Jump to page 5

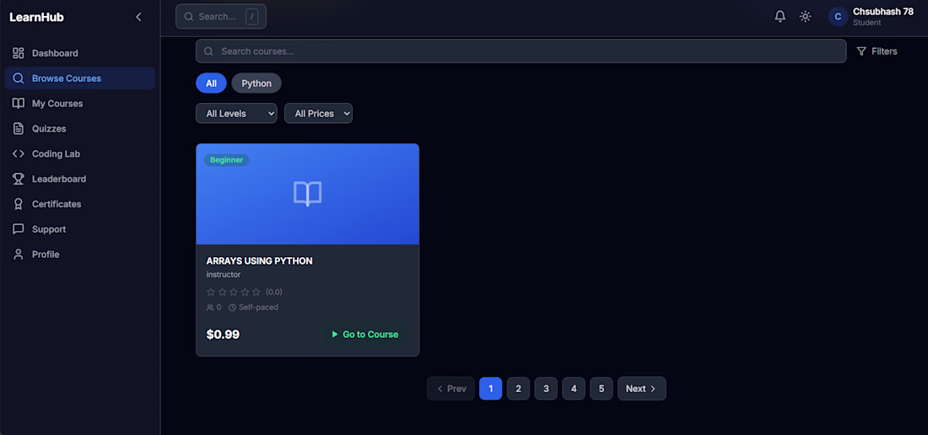click(x=602, y=389)
